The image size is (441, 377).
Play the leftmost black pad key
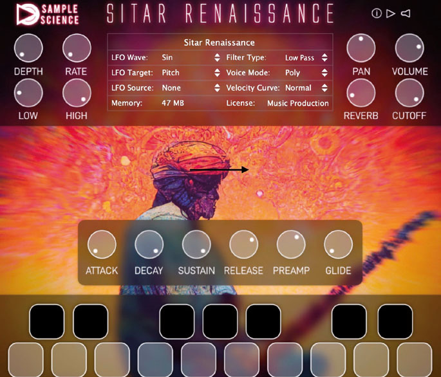(x=47, y=321)
